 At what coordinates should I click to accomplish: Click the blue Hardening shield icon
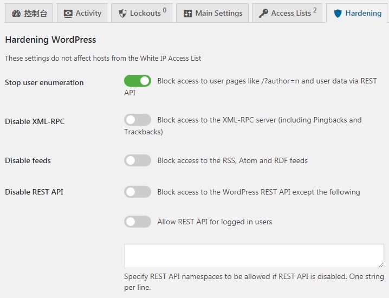click(338, 14)
